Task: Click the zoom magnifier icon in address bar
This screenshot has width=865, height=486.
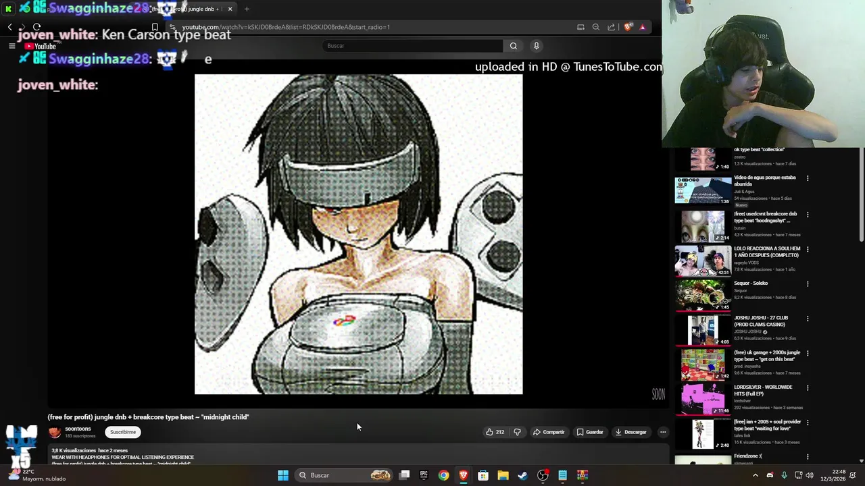Action: pyautogui.click(x=596, y=27)
